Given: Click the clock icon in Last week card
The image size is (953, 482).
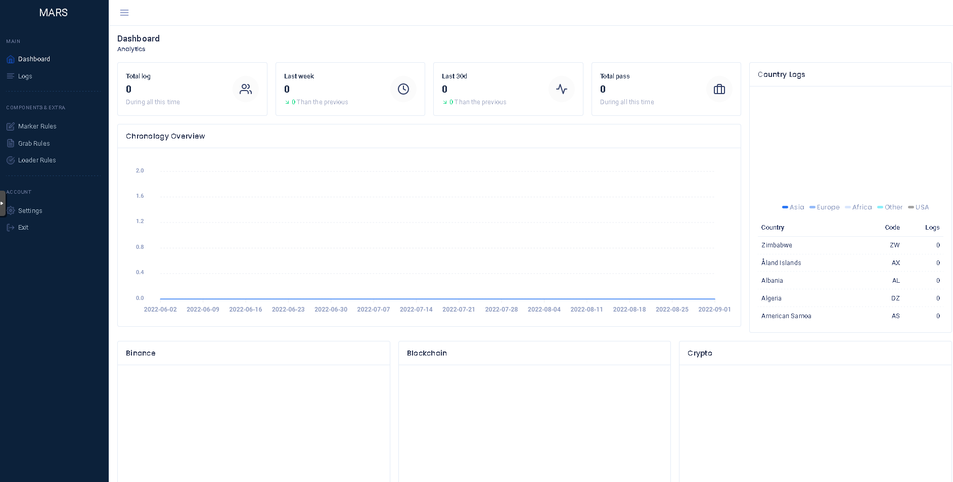Looking at the screenshot, I should point(403,89).
